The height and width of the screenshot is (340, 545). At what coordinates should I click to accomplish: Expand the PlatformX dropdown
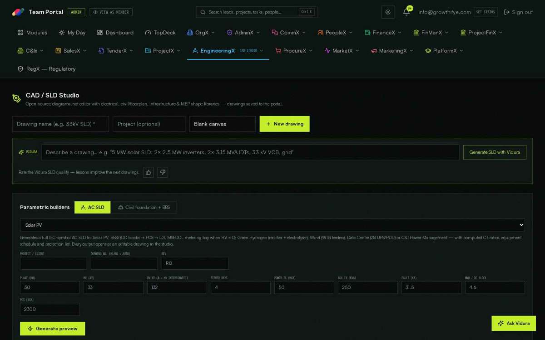(x=444, y=51)
